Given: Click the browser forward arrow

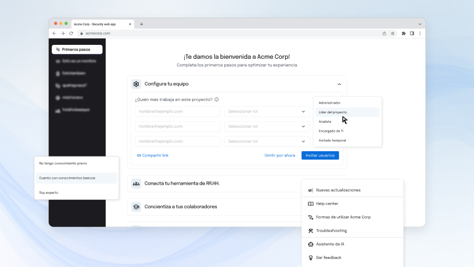Looking at the screenshot, I should 62,33.
